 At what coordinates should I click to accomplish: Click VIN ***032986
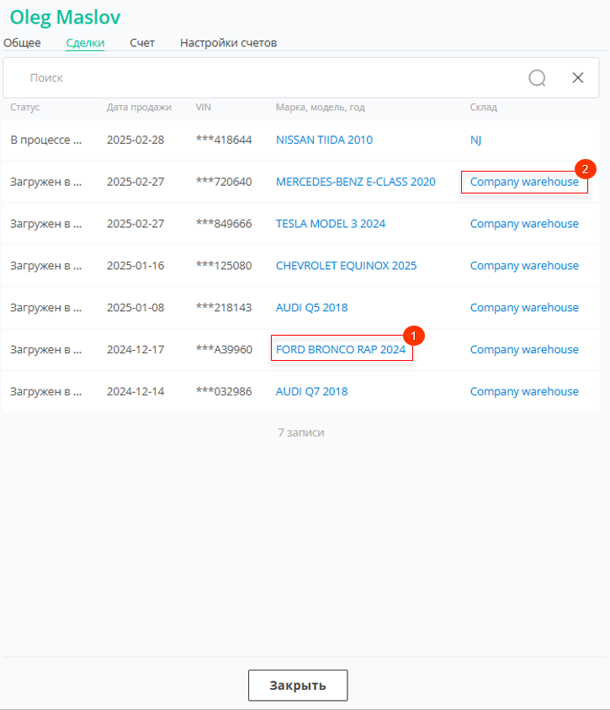point(224,391)
